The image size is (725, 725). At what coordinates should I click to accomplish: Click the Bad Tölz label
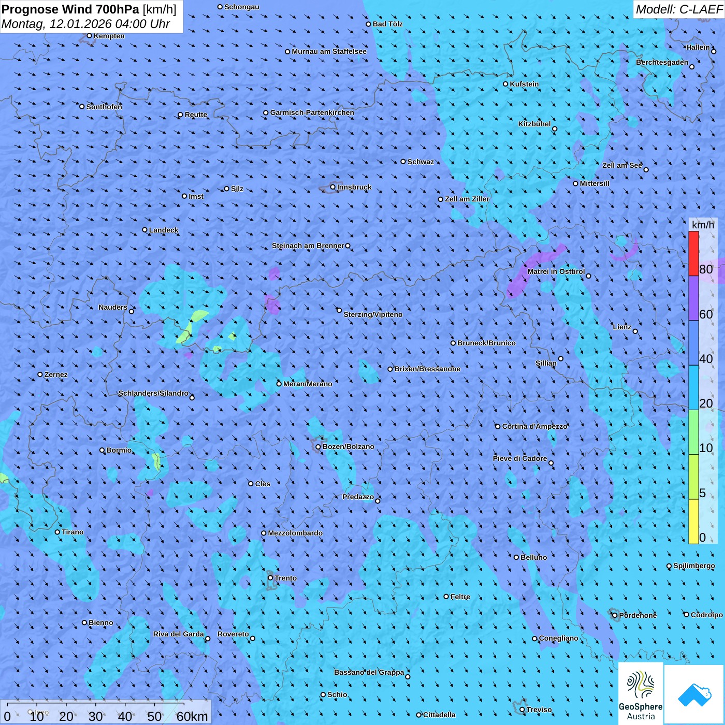(388, 24)
